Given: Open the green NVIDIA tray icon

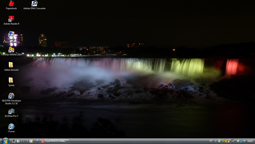Looking at the screenshot, I should tap(223, 141).
